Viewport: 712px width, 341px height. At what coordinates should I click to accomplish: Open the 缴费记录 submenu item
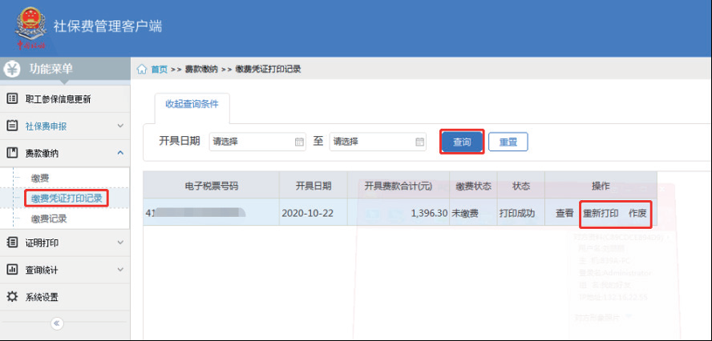(x=48, y=218)
